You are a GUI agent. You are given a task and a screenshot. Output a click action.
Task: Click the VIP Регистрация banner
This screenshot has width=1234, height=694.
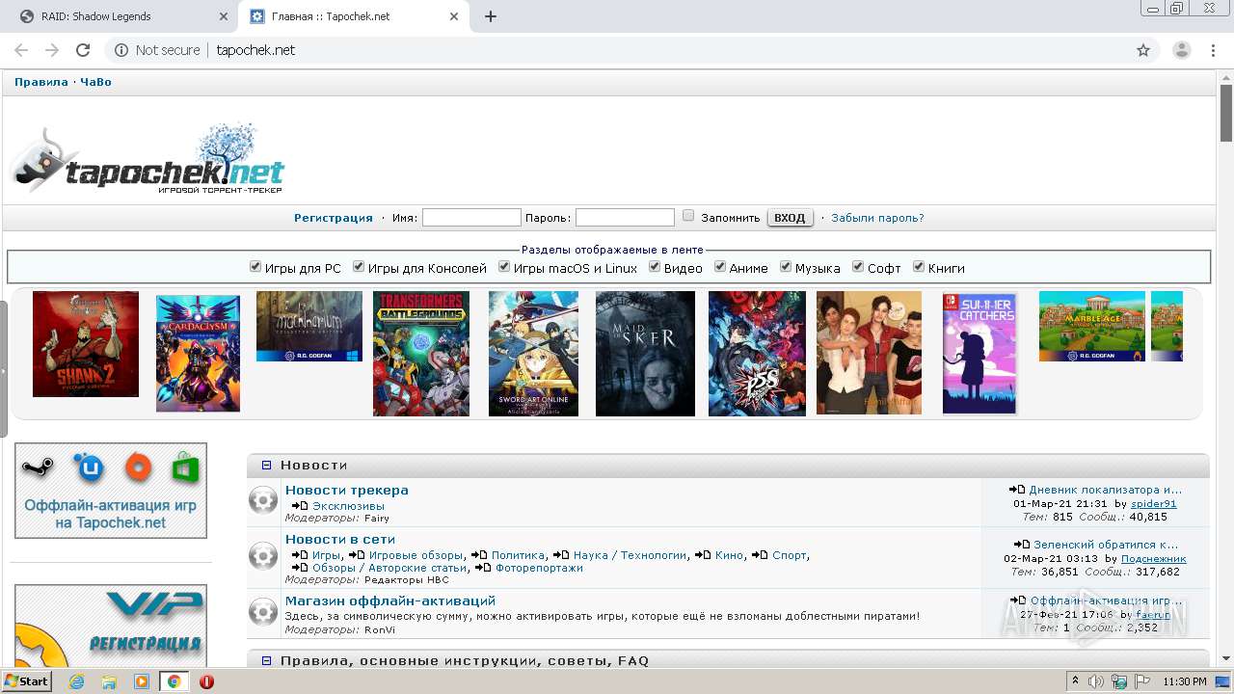point(111,627)
